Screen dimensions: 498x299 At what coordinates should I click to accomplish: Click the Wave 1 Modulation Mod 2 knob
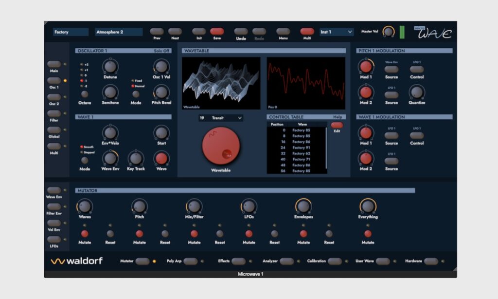point(366,158)
